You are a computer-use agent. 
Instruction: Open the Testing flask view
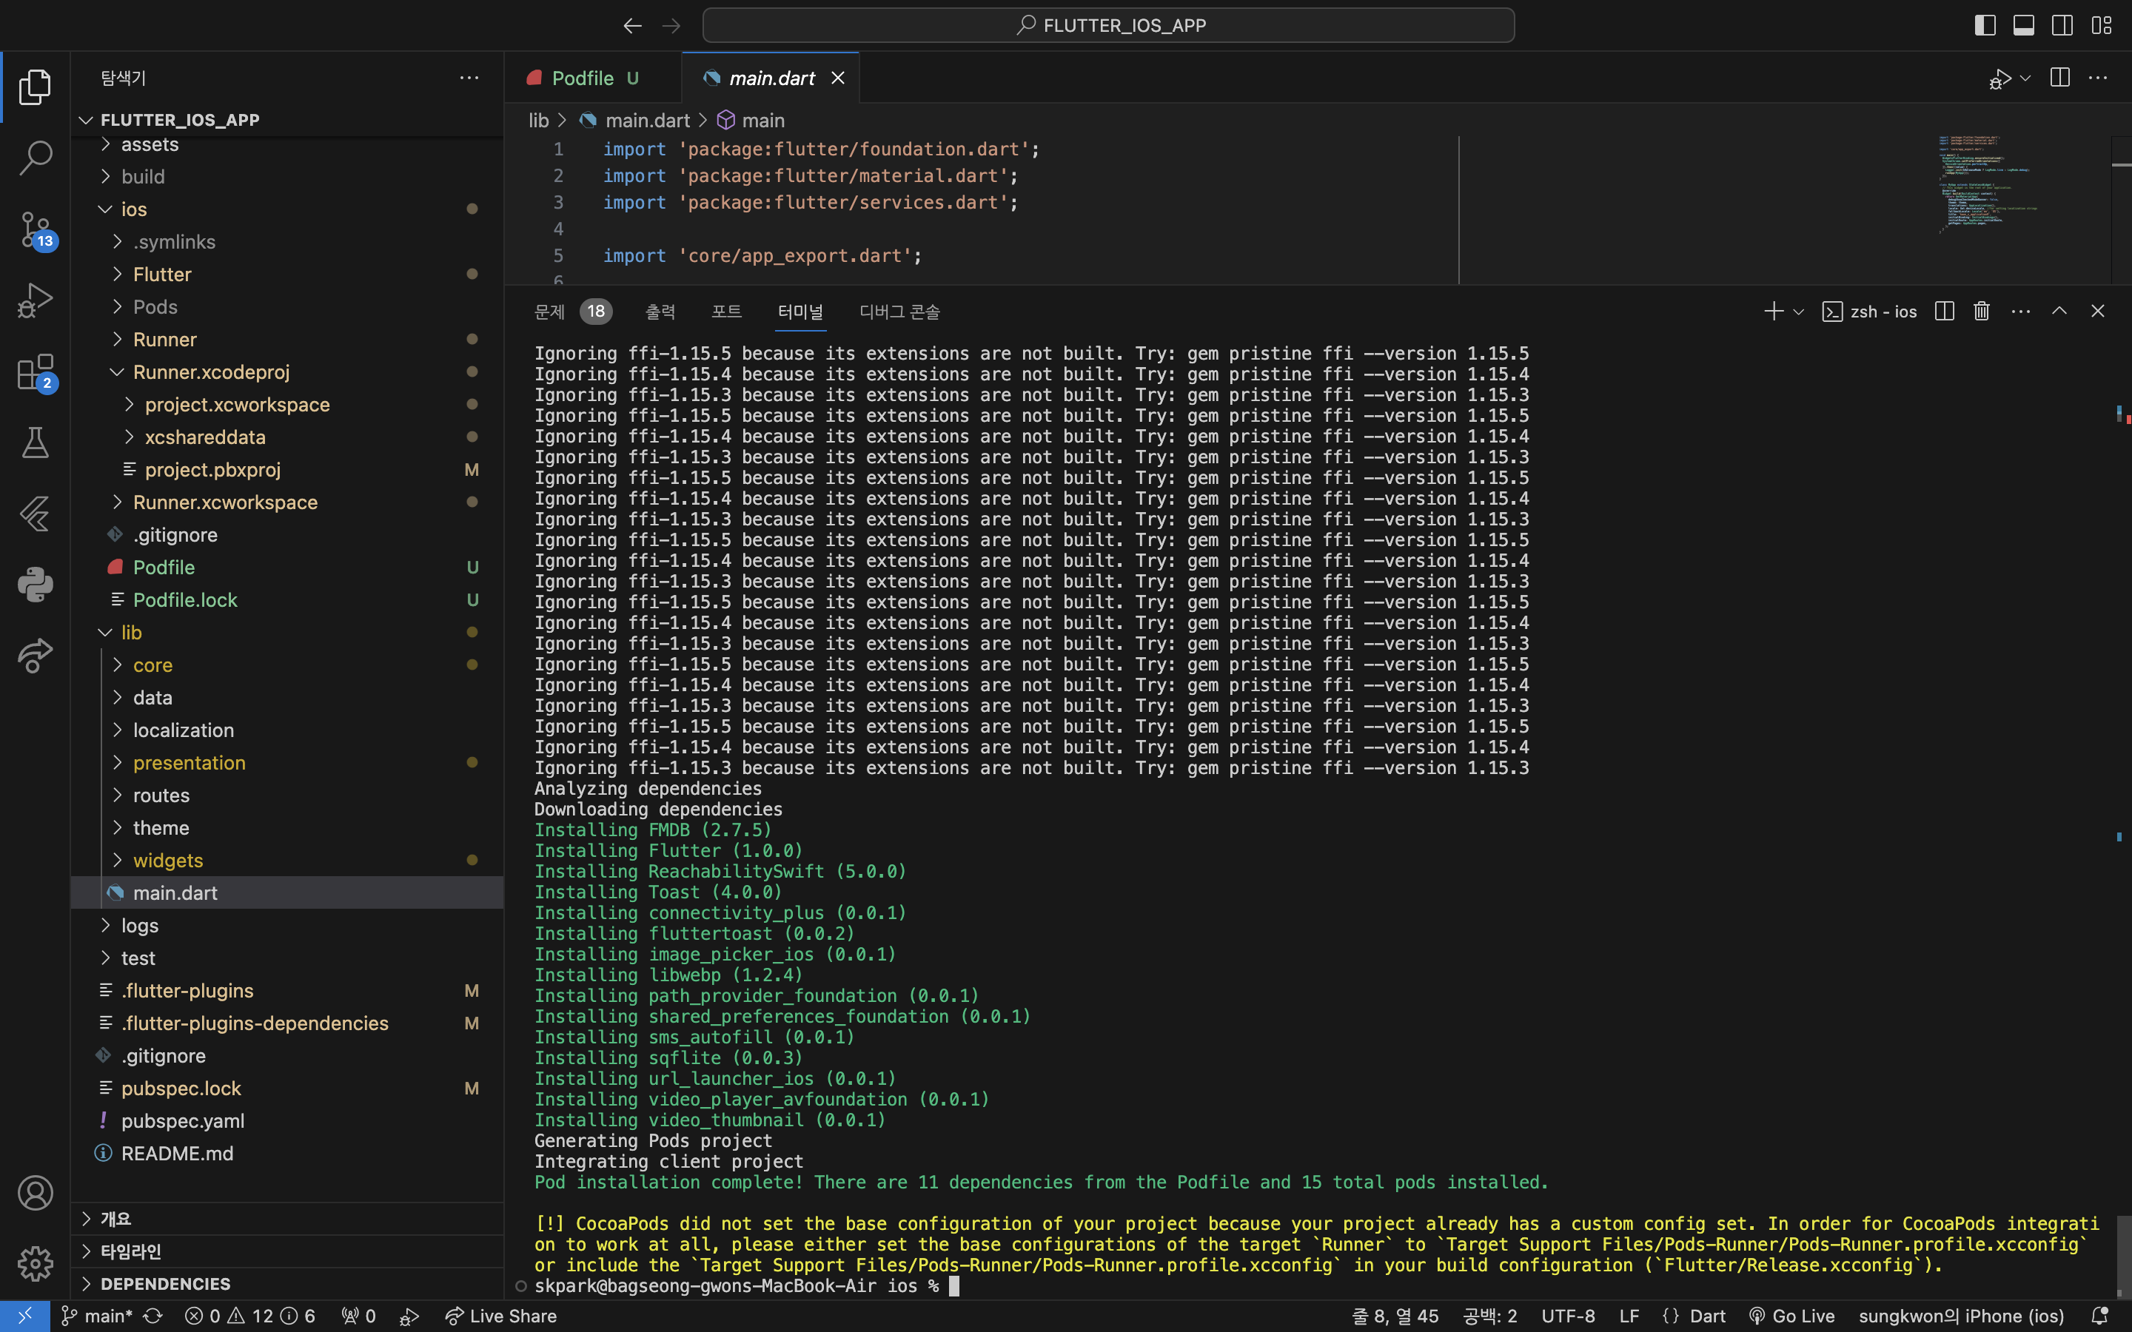point(36,443)
